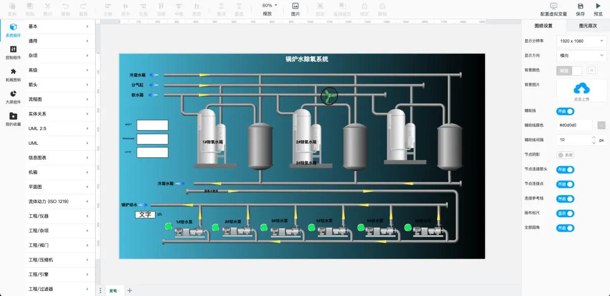Click the MQTT white box on canvas
Viewport: 610px width, 296px height.
[152, 125]
